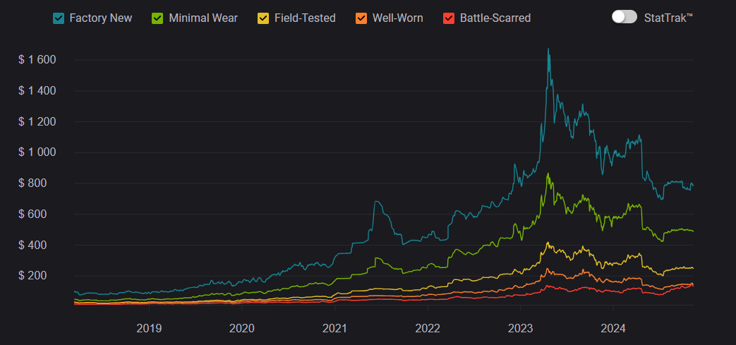Click the StatTrak™ text label
This screenshot has width=736, height=345.
point(668,18)
